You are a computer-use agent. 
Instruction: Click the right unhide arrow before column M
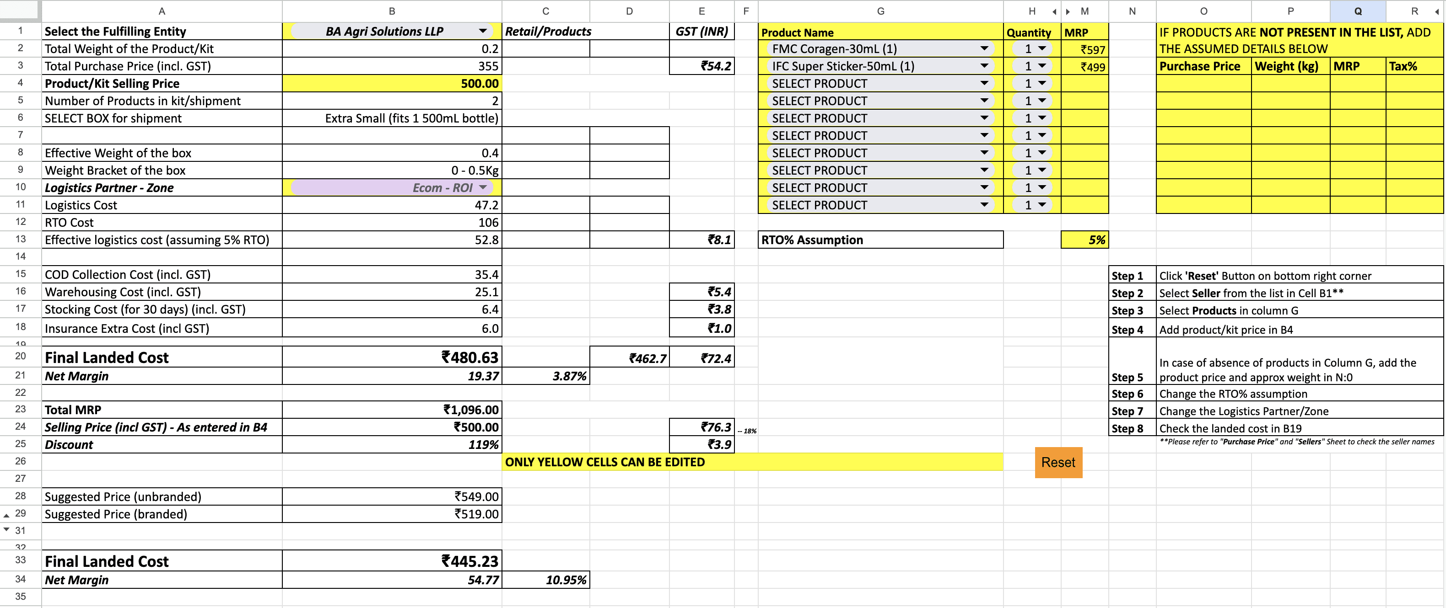(1068, 11)
